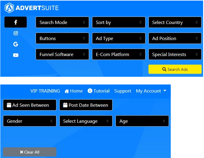The width and height of the screenshot is (204, 158).
Task: Open the Age dropdown
Action: (x=142, y=121)
